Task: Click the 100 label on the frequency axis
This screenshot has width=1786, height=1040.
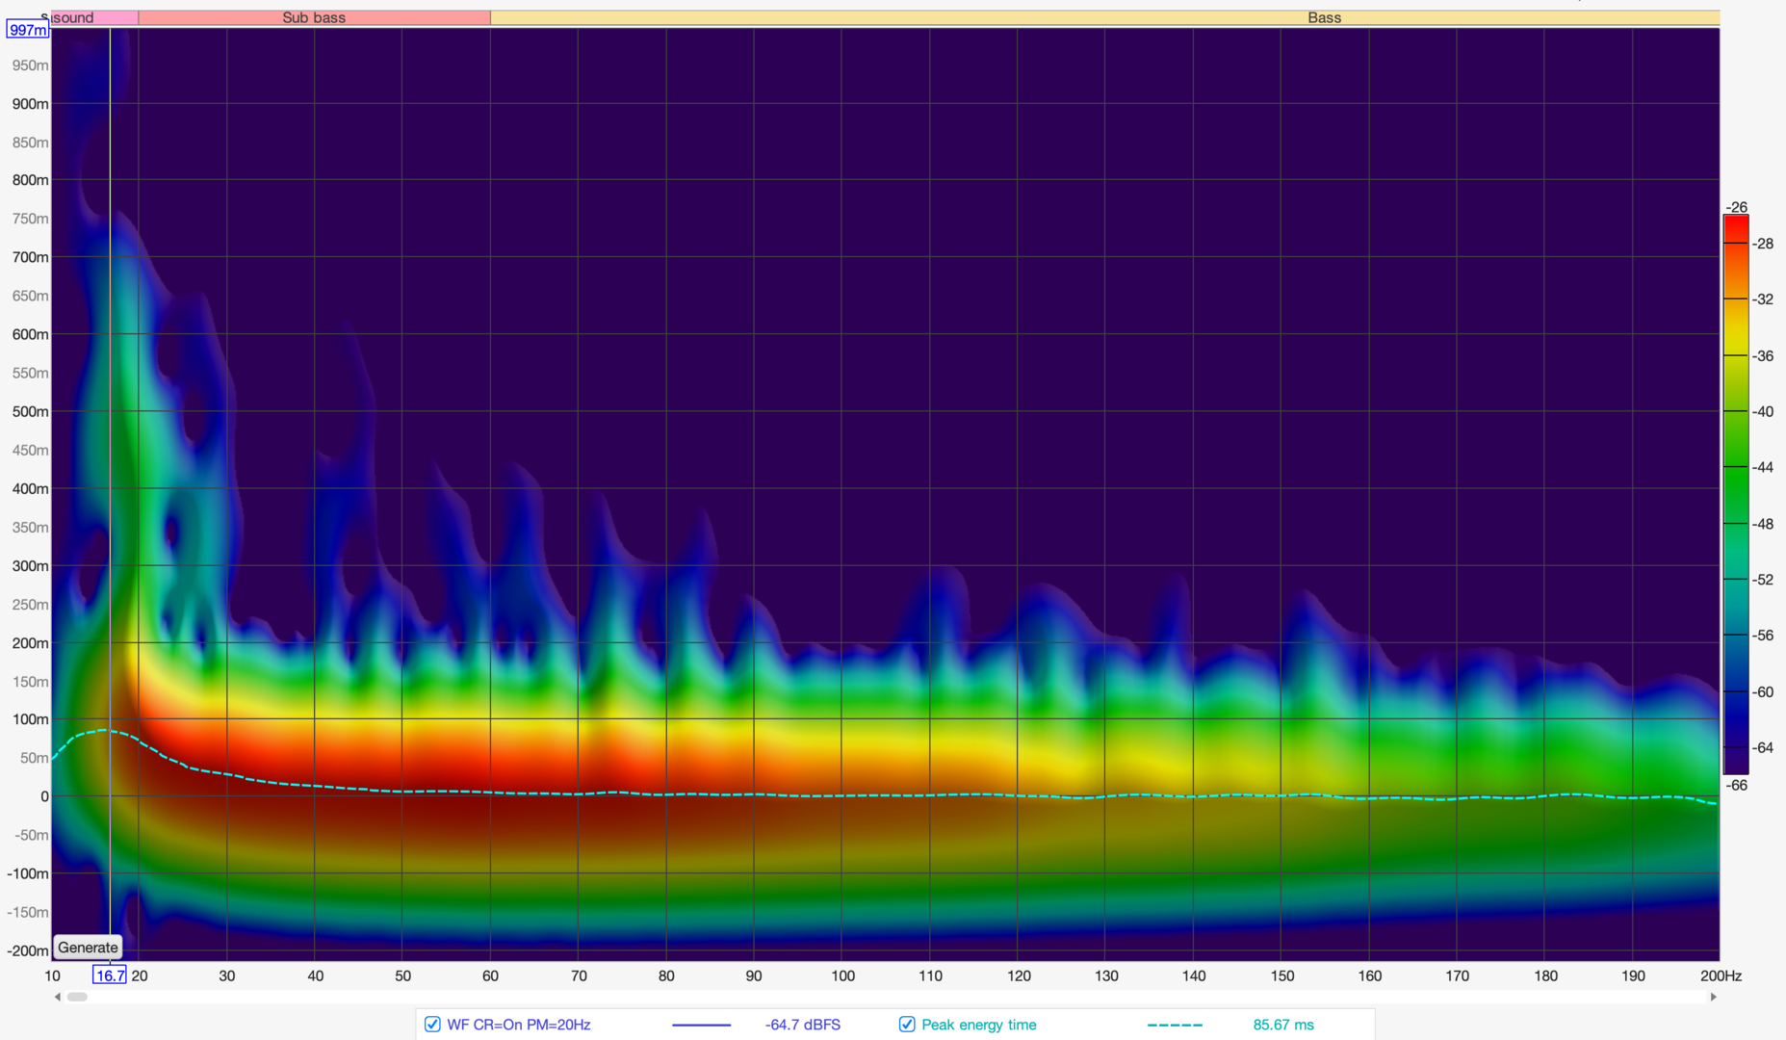Action: (x=842, y=975)
